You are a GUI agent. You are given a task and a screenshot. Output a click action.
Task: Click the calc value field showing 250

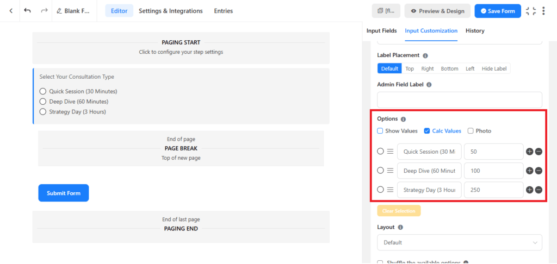[493, 190]
